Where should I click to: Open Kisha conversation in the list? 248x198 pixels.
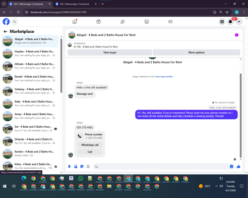point(30,166)
